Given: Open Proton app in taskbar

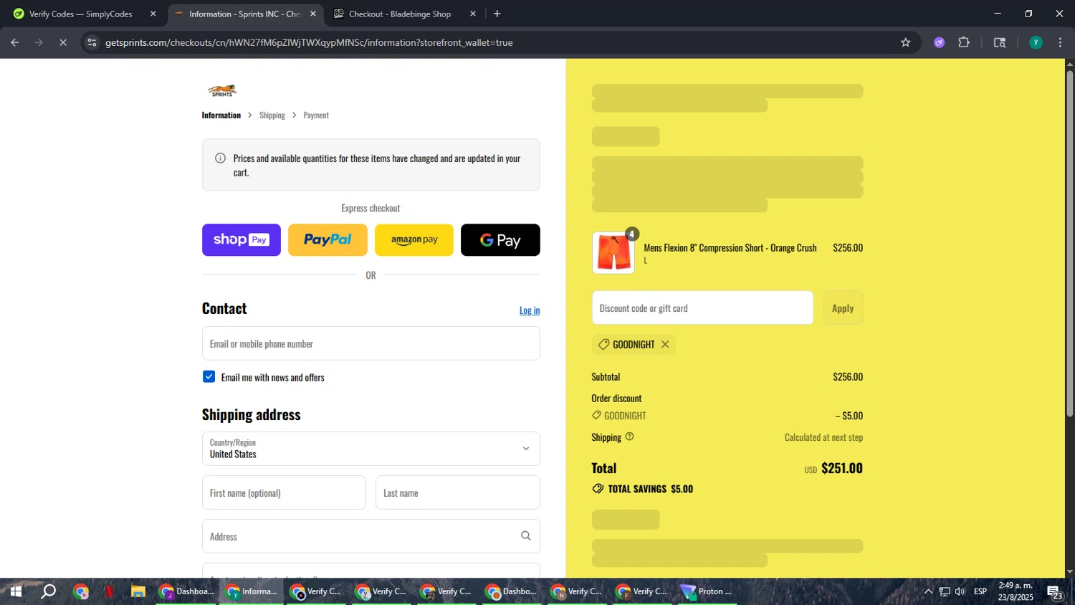Looking at the screenshot, I should 707,591.
